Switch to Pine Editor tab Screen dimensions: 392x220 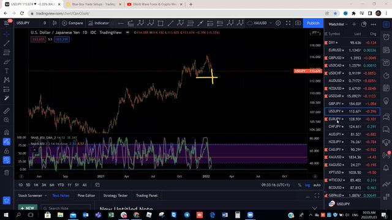click(x=86, y=196)
